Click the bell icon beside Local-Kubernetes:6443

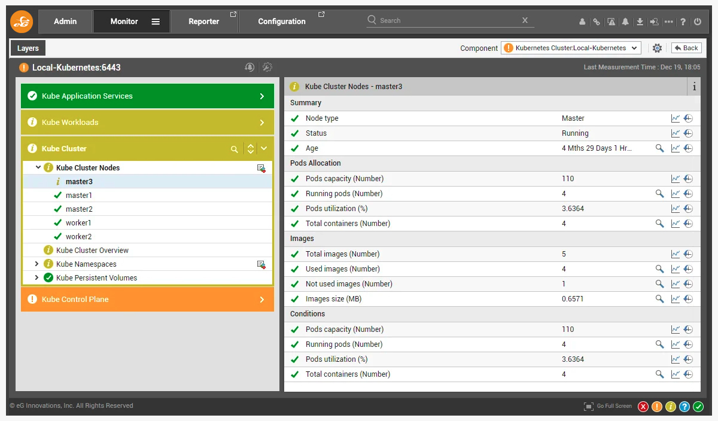(250, 68)
